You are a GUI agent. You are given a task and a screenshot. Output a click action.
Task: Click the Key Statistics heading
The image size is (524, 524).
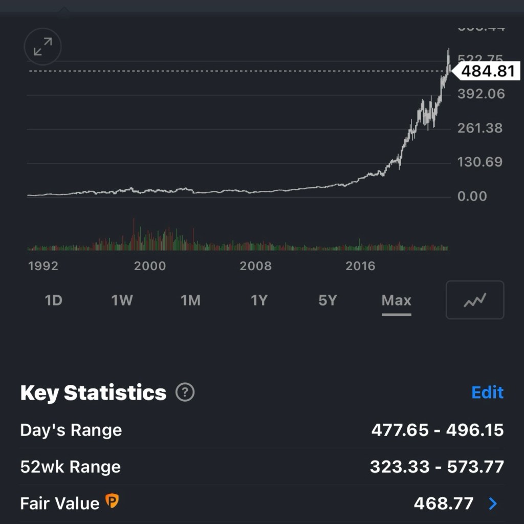click(93, 392)
